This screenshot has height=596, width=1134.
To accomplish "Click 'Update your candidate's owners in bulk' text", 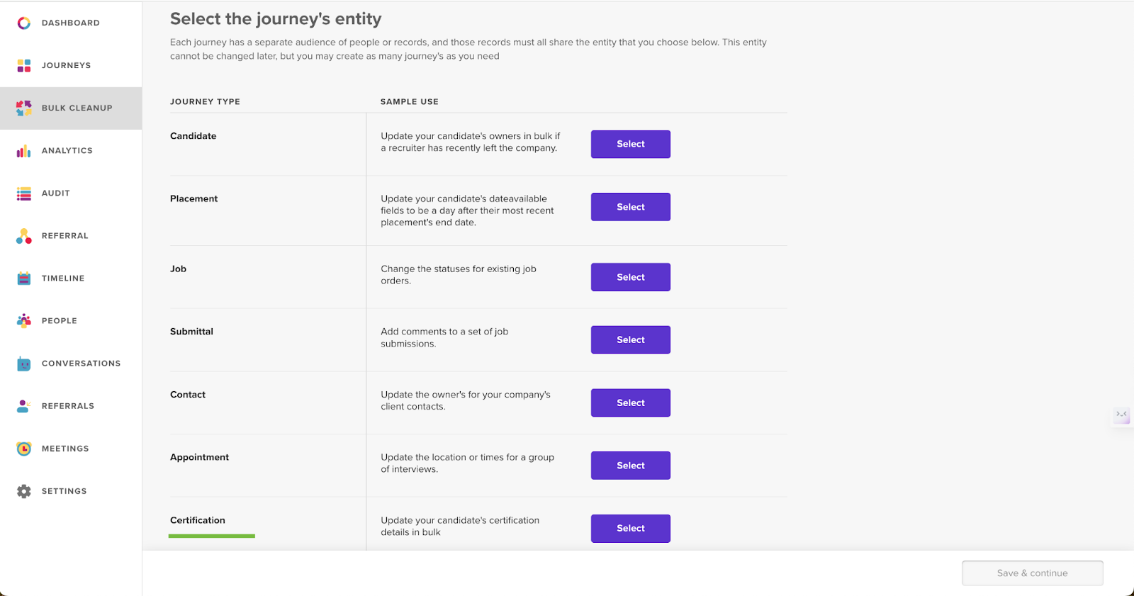I will [x=471, y=142].
